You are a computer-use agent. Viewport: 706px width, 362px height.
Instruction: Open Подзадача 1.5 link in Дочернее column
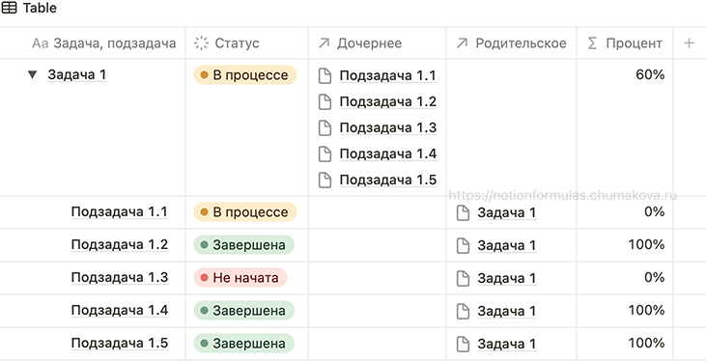click(x=388, y=181)
